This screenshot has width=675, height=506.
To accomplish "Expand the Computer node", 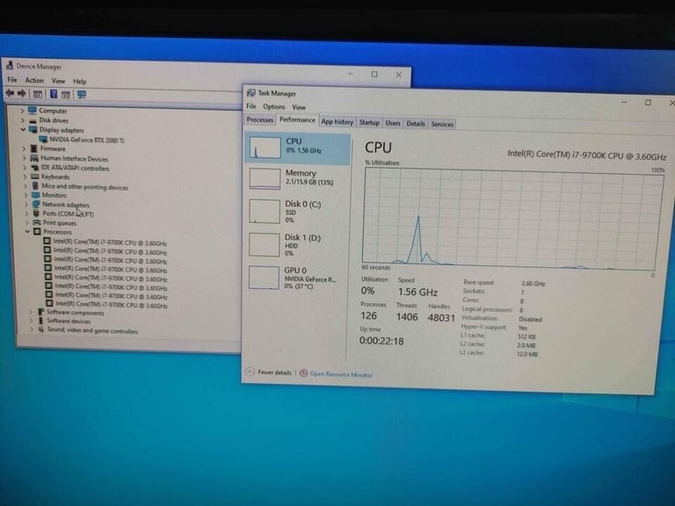I will 22,111.
